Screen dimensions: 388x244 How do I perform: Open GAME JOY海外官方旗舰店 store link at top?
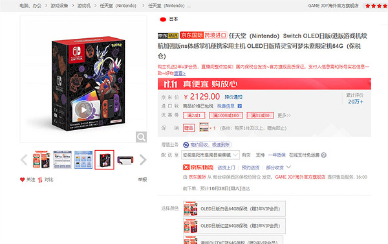333,5
